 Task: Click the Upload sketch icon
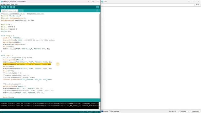tap(5, 7)
